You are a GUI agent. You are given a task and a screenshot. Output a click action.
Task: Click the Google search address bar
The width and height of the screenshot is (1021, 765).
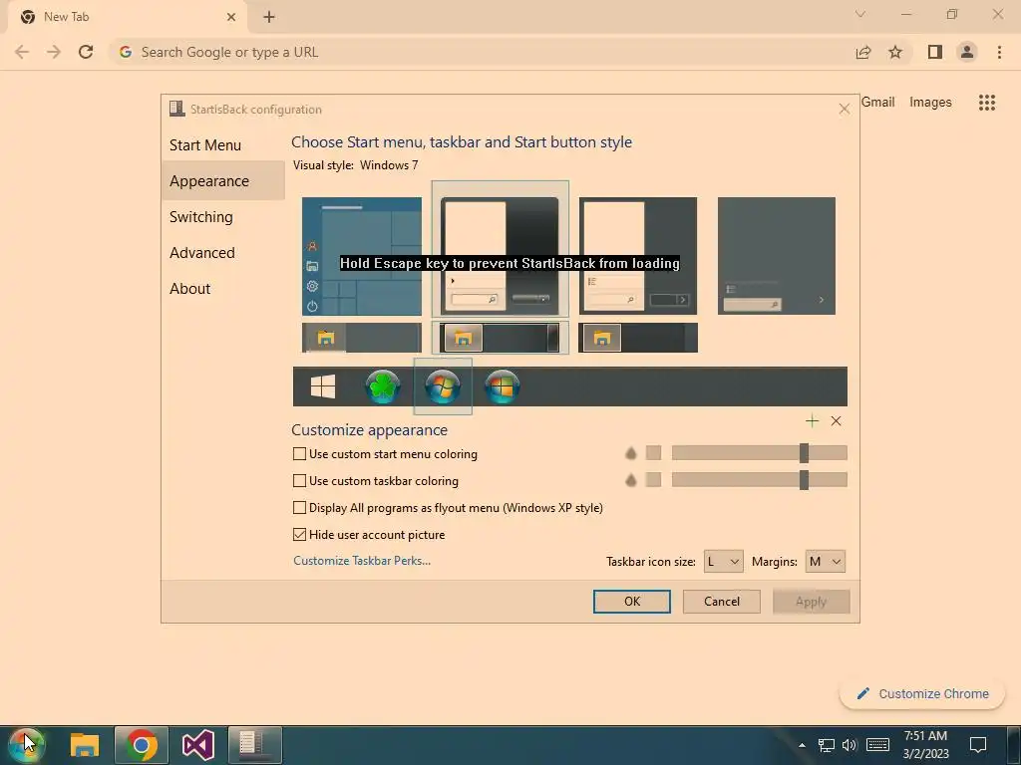tap(482, 52)
